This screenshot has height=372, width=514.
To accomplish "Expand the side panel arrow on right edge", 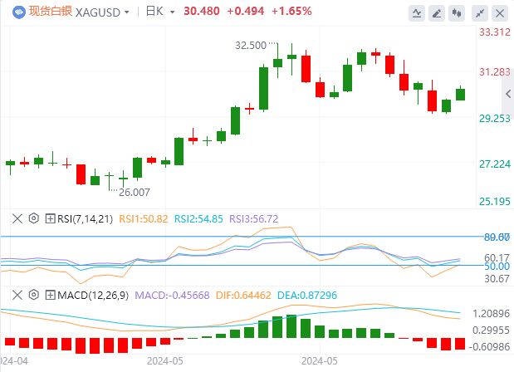I will 507,94.
